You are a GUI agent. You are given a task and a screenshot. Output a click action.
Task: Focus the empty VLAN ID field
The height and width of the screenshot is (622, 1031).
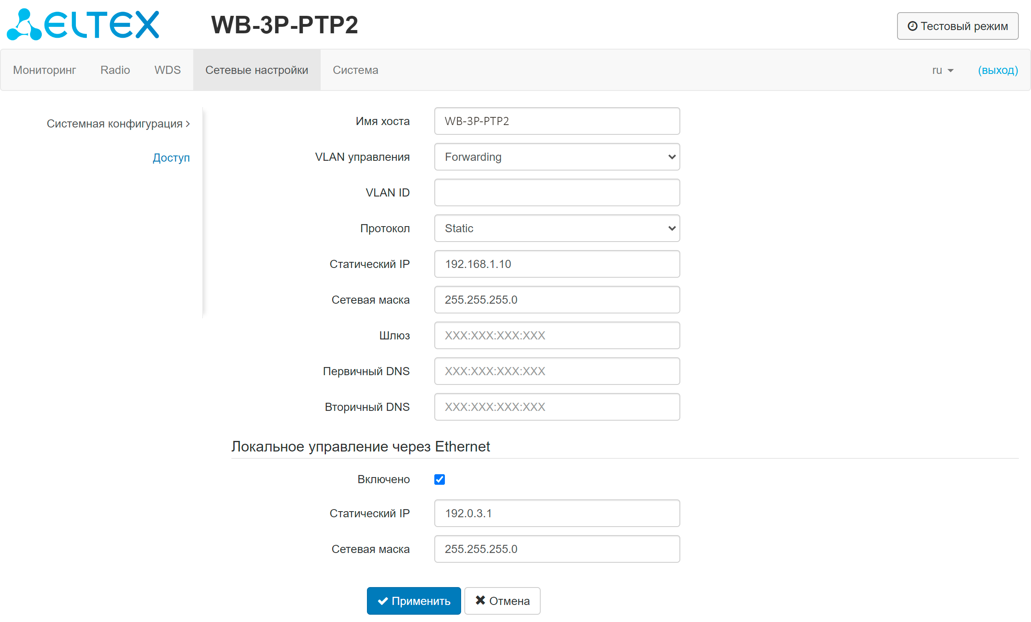(556, 192)
